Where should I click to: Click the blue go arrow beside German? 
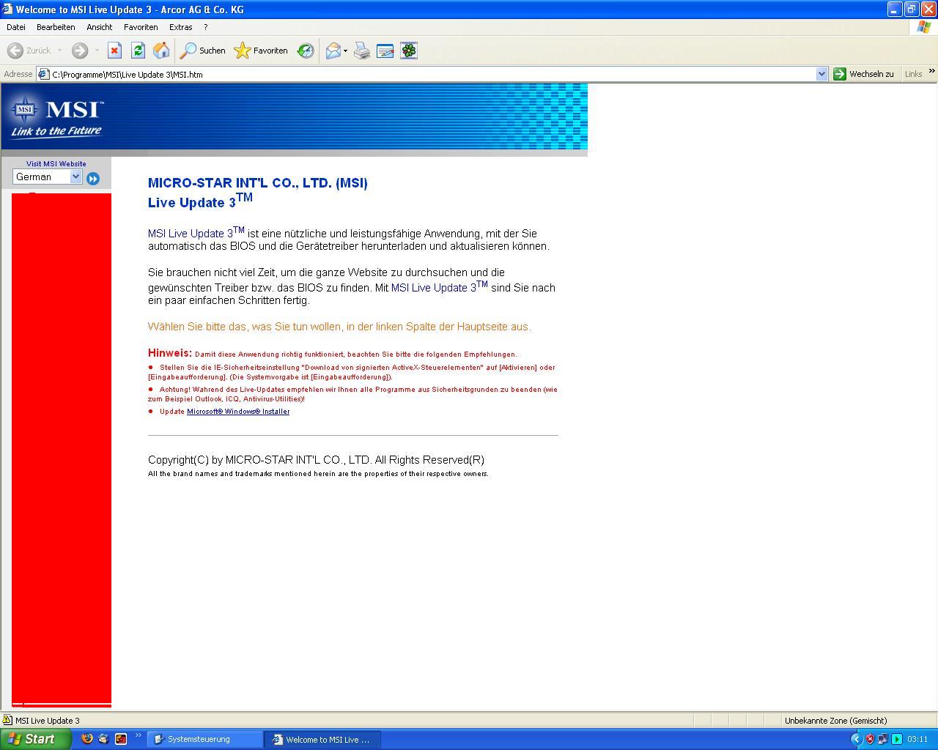point(93,178)
